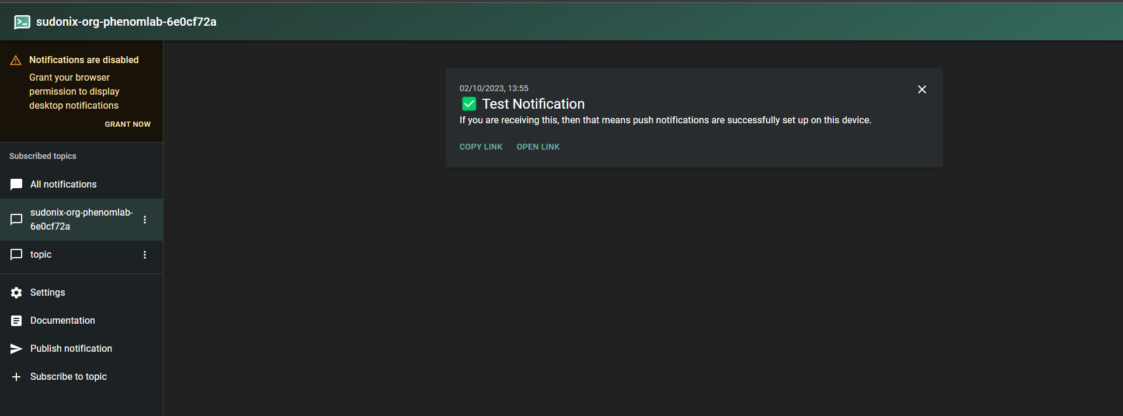
Task: Select the sudonix-org-phenomlab-6e0cf72a topic
Action: [81, 220]
